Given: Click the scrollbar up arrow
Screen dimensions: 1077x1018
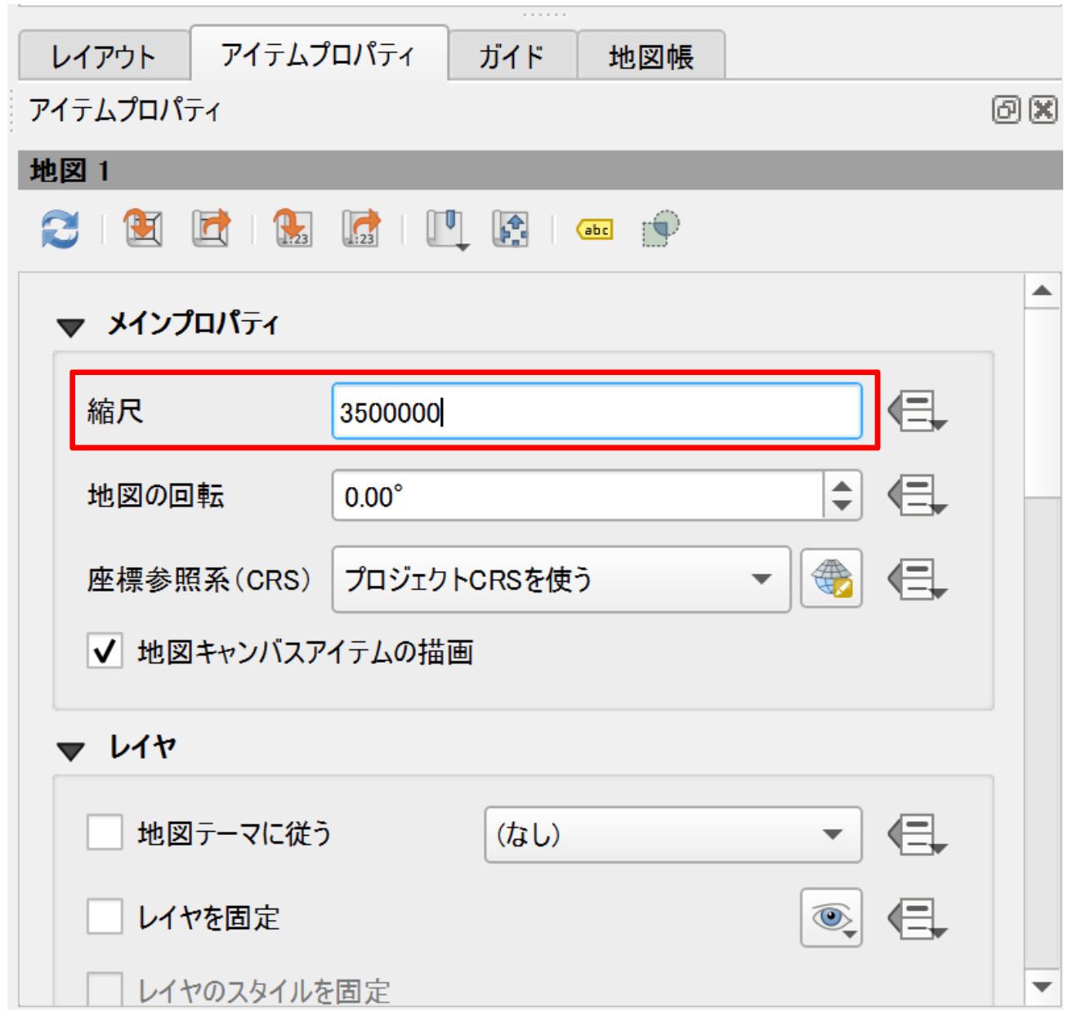Looking at the screenshot, I should pos(1042,291).
